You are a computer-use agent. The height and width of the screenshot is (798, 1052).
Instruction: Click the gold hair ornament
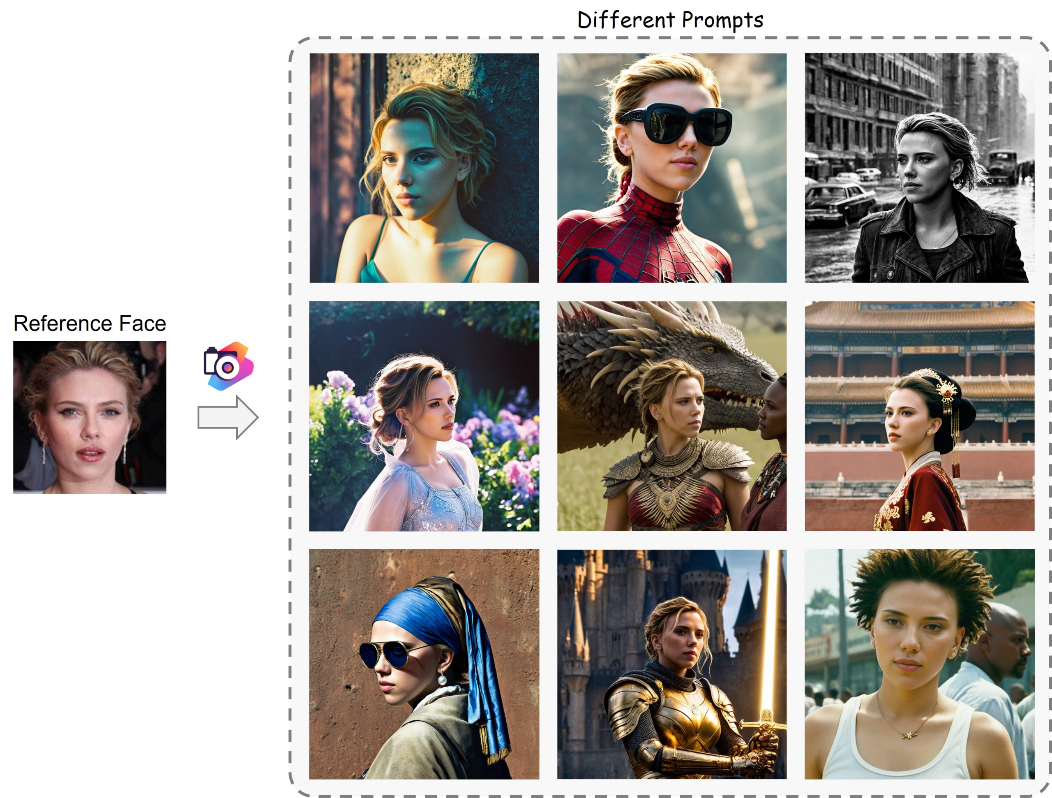(x=946, y=395)
